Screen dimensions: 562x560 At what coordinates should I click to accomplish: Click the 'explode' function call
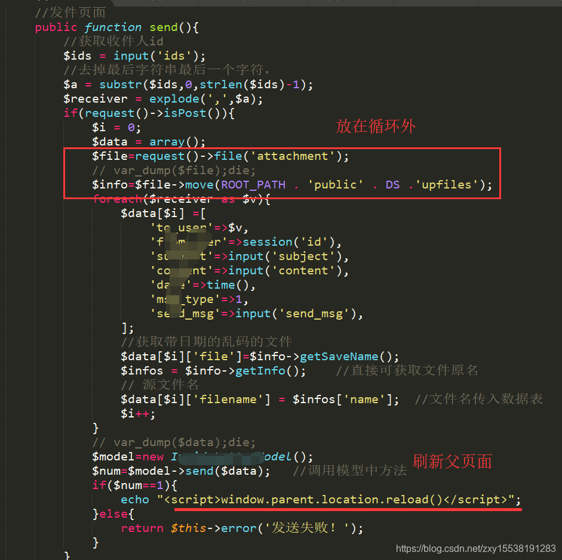pos(174,99)
